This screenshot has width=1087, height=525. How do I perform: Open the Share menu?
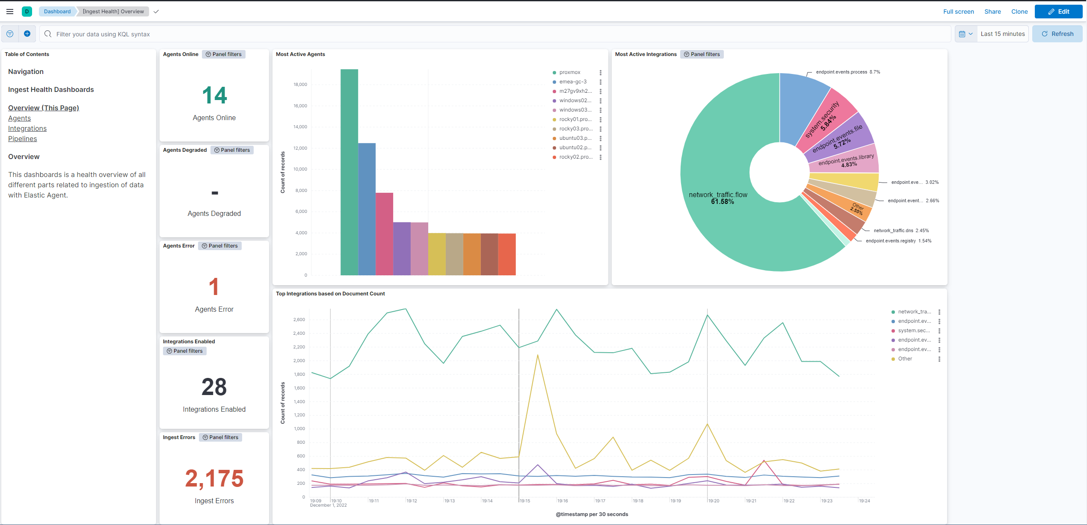(x=992, y=12)
